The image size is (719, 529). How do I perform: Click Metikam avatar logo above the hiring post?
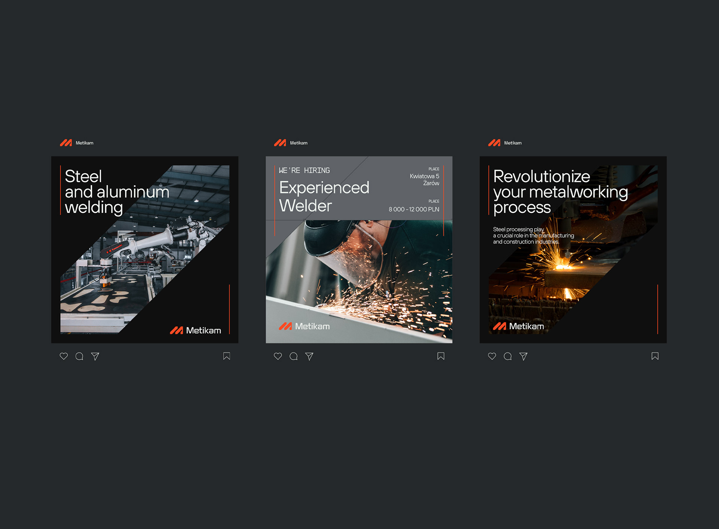[280, 143]
